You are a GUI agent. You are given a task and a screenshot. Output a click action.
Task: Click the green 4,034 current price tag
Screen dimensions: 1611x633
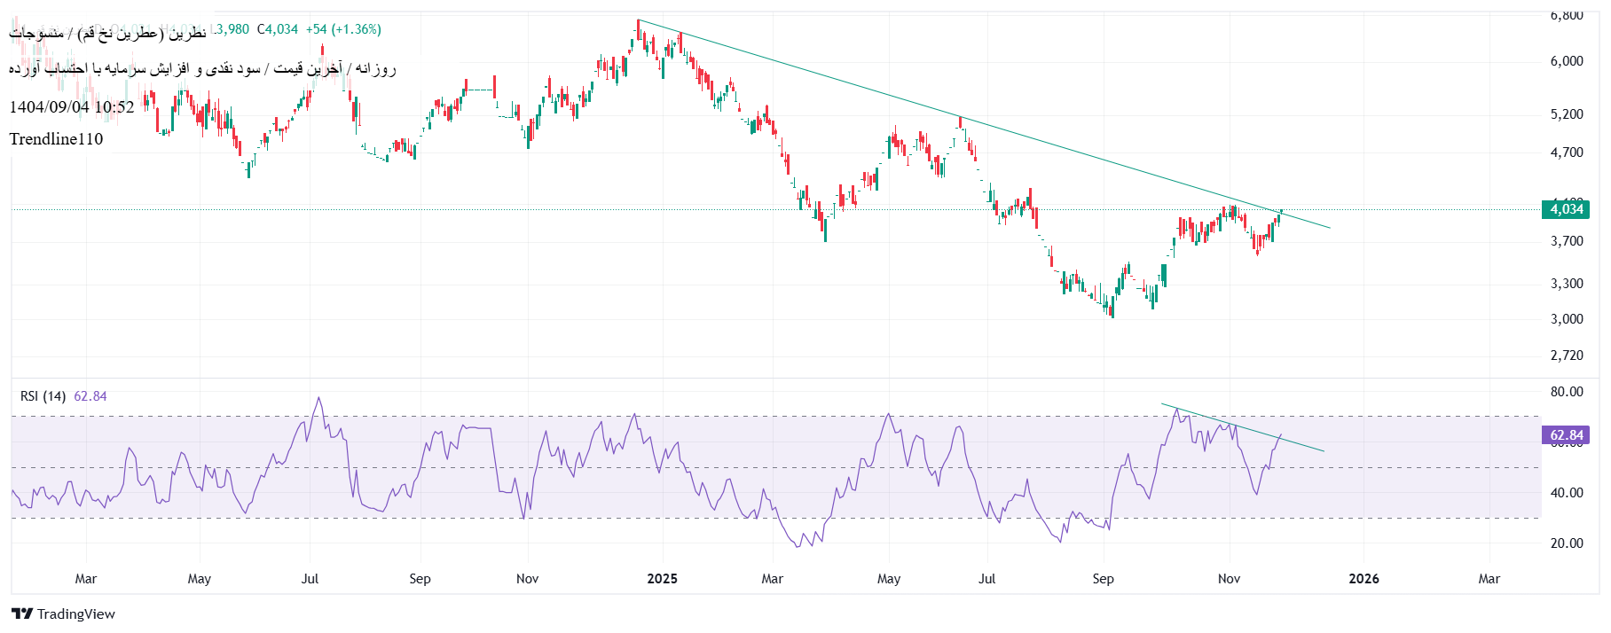[1566, 209]
